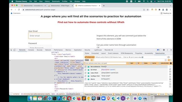Open the Add Reviews footer link
182x102 pixels.
tap(144, 94)
